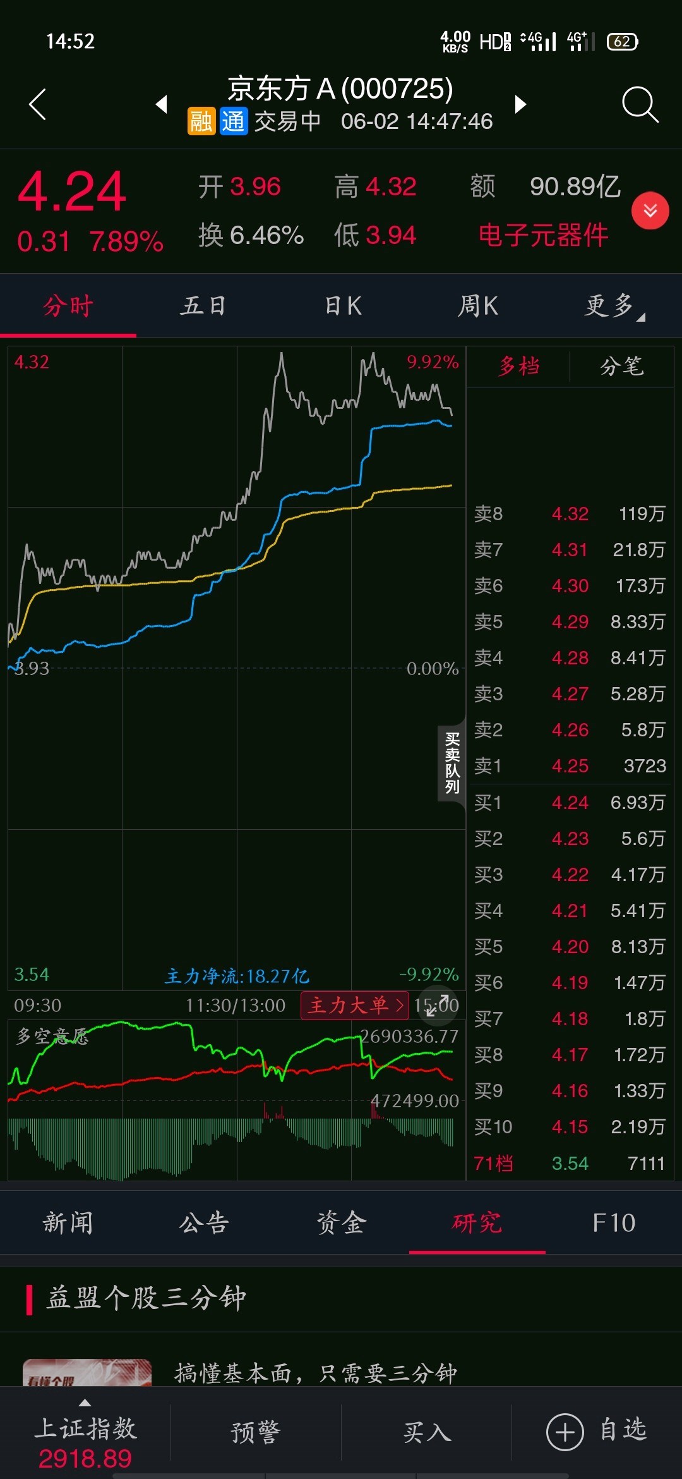682x1479 pixels.
Task: Expand chart to fullscreen icon
Action: 437,1005
